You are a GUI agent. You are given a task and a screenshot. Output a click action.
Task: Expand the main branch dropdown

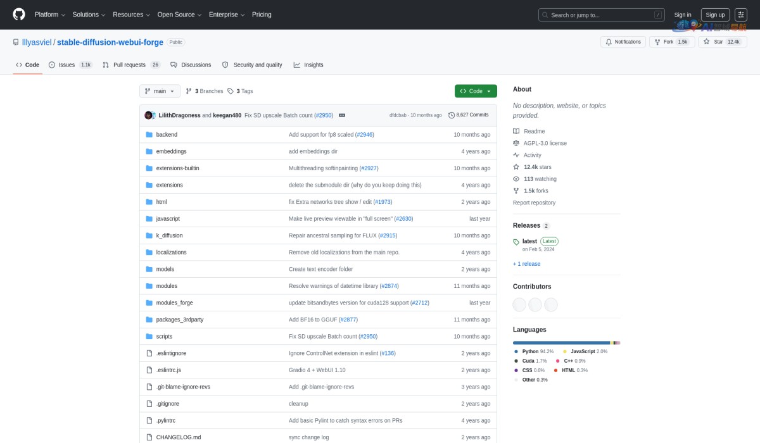pos(160,91)
